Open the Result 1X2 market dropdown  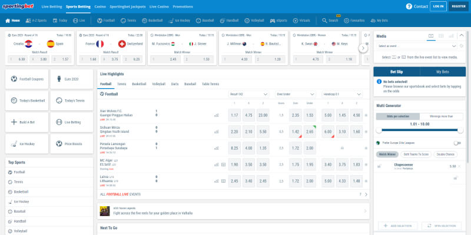click(248, 94)
